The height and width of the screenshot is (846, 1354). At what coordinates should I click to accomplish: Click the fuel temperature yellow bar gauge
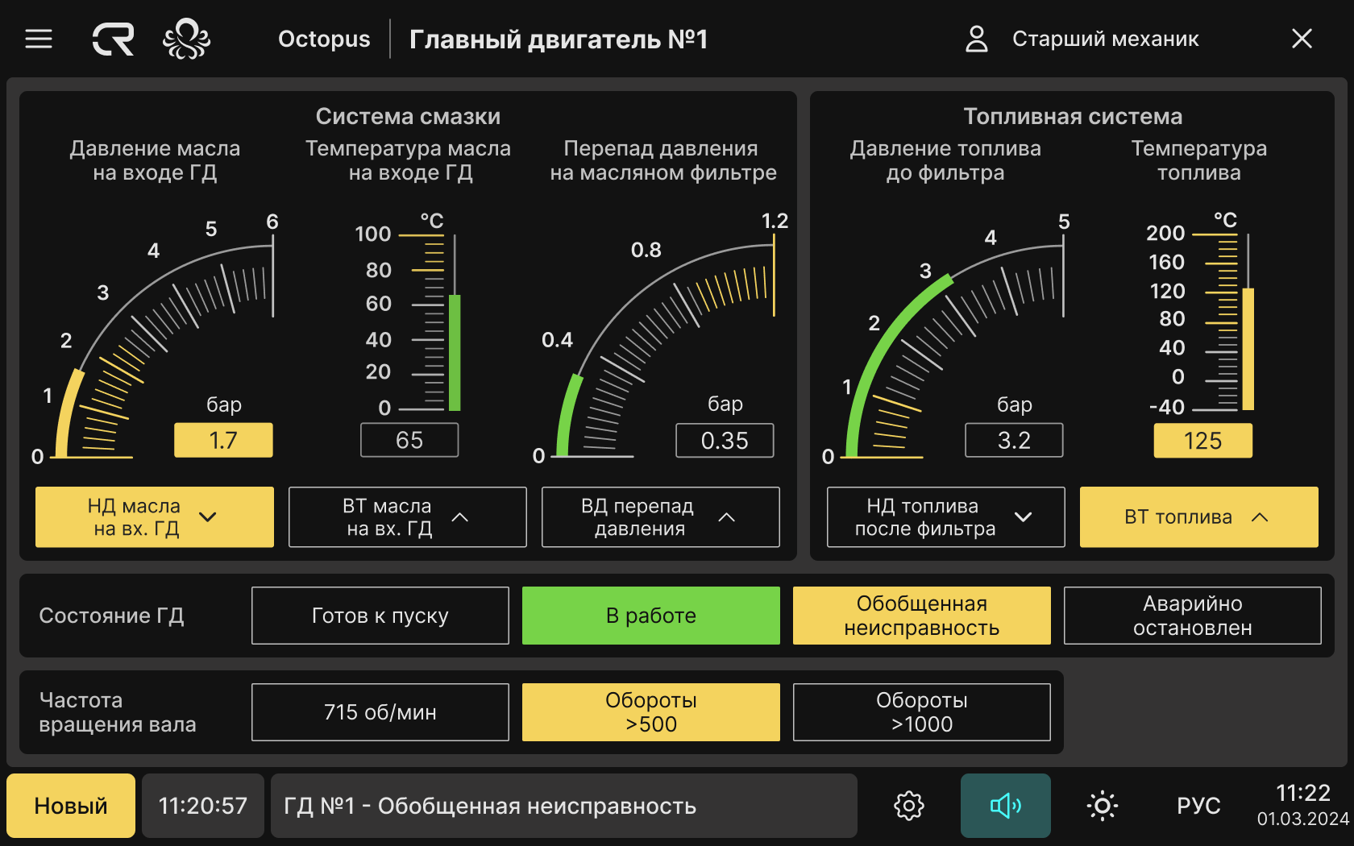click(x=1248, y=349)
